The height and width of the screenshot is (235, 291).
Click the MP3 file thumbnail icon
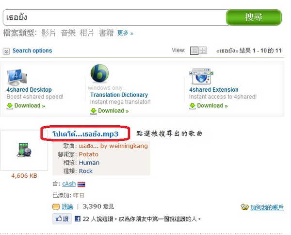[24, 150]
